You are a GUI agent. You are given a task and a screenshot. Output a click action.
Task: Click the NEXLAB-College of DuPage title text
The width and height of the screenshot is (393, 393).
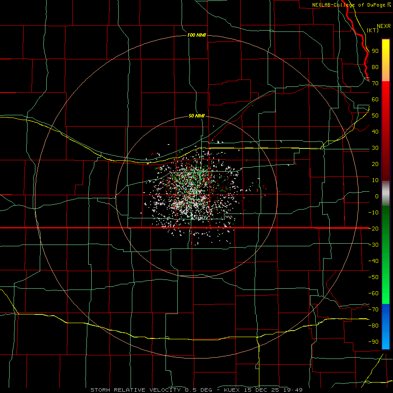(349, 5)
